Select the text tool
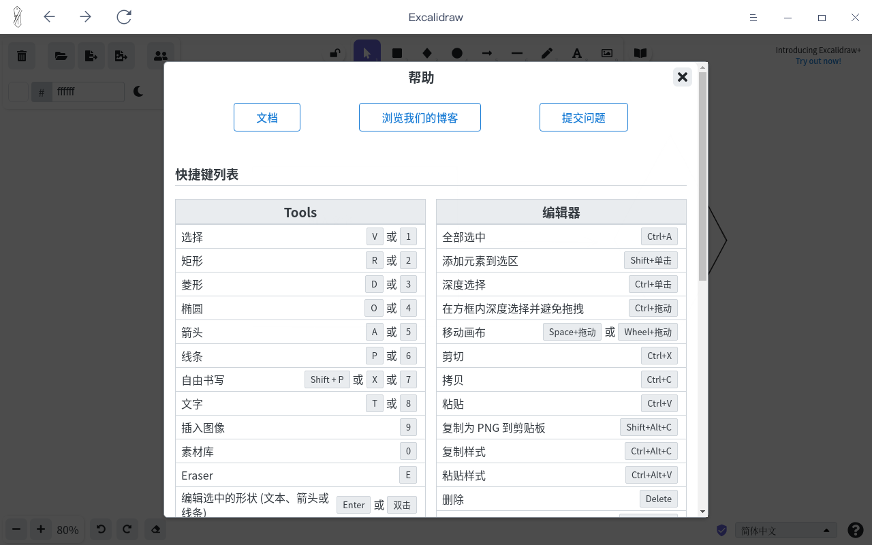 click(577, 53)
